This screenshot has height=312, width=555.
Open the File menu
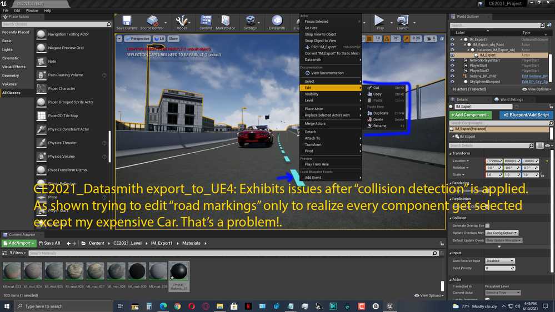tap(6, 11)
